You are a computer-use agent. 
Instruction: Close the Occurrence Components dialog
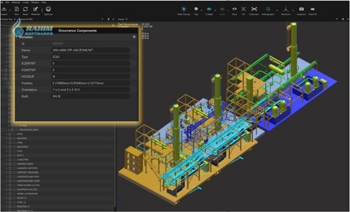coord(134,37)
